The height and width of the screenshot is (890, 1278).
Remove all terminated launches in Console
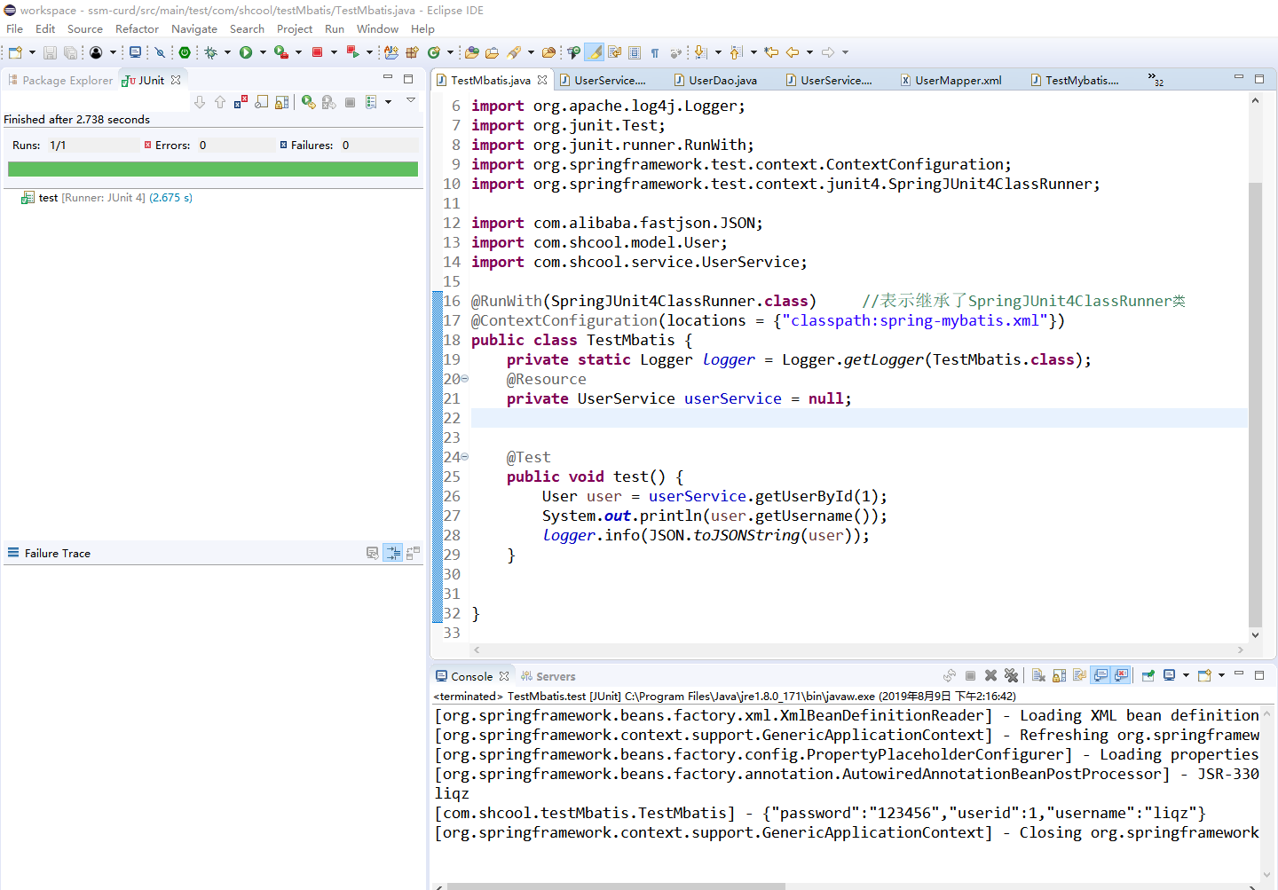click(1011, 676)
